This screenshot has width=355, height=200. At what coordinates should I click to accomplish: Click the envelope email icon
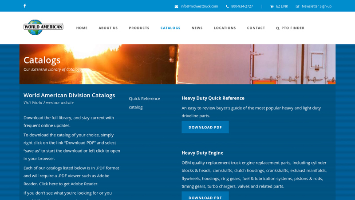point(176,7)
